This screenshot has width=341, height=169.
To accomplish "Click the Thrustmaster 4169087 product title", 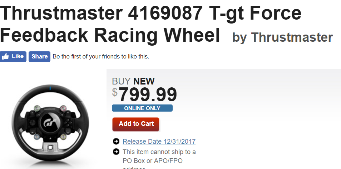I will pos(150,24).
